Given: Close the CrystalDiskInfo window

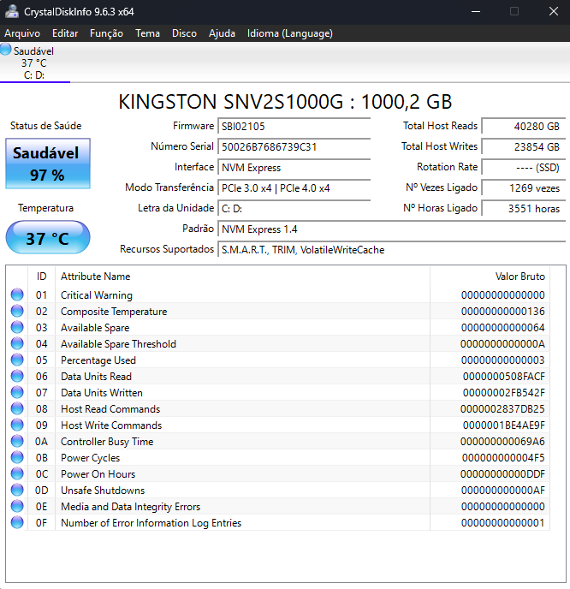Looking at the screenshot, I should click(x=554, y=12).
